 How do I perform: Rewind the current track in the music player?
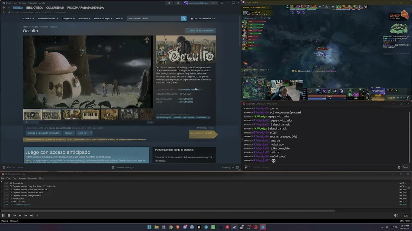coord(20,216)
